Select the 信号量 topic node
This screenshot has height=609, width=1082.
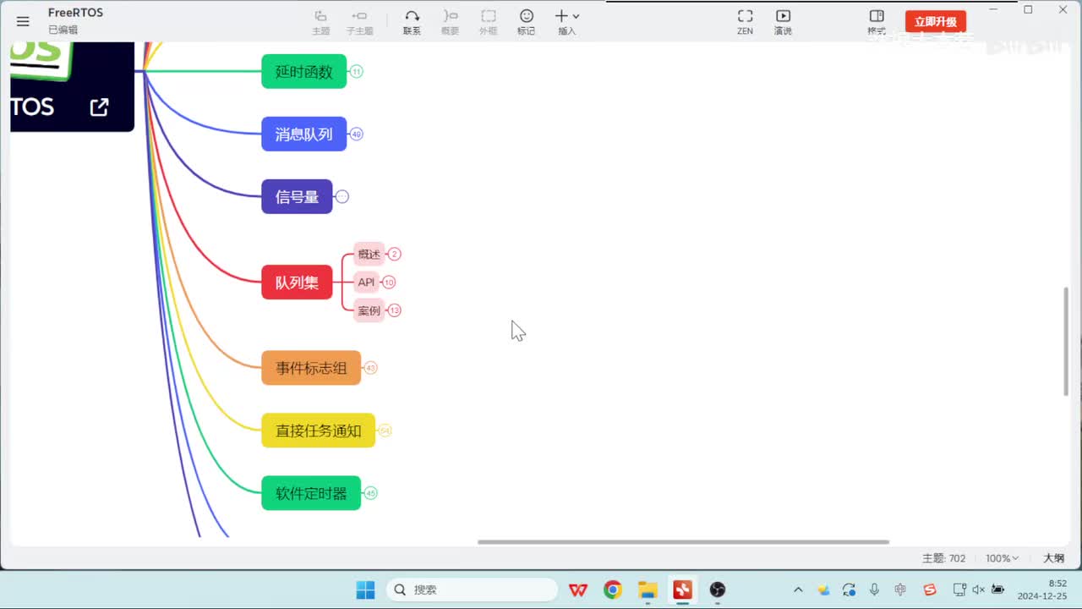pos(298,196)
